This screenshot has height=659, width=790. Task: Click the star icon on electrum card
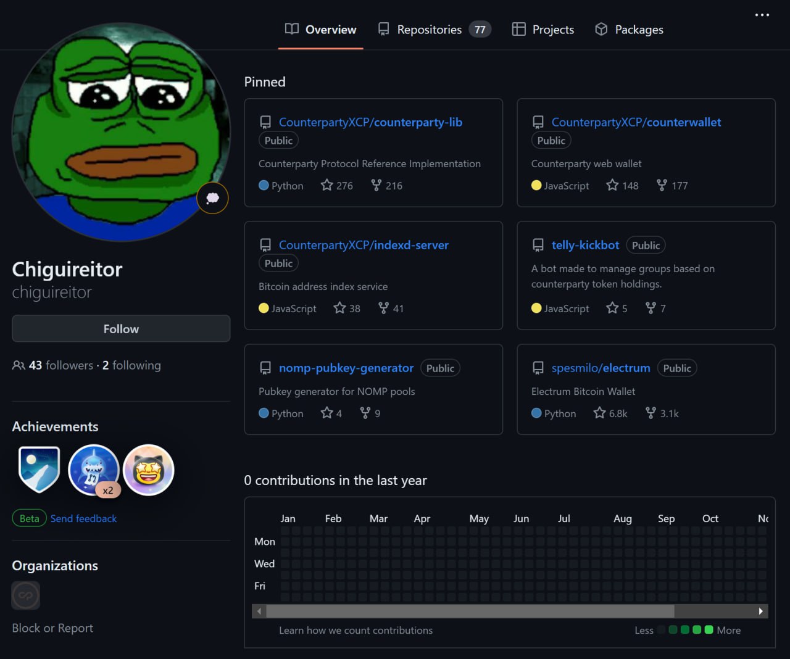tap(599, 412)
